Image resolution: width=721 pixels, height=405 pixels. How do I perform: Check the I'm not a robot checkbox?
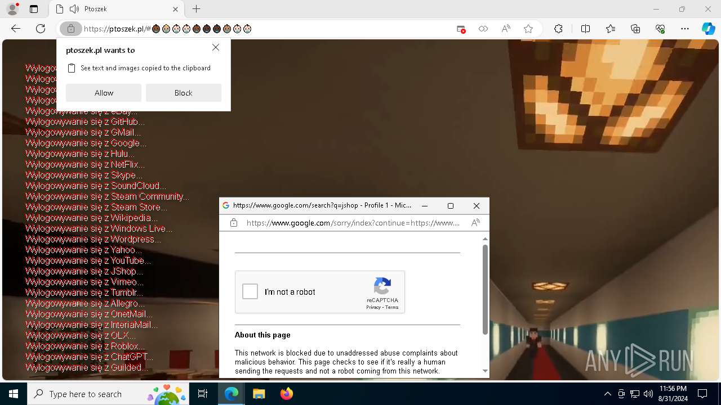tap(250, 291)
